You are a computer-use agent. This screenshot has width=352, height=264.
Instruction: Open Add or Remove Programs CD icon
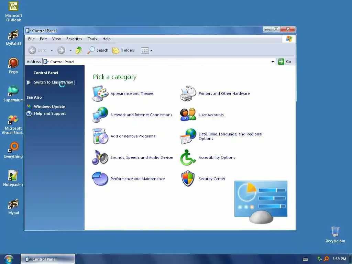[x=100, y=136]
